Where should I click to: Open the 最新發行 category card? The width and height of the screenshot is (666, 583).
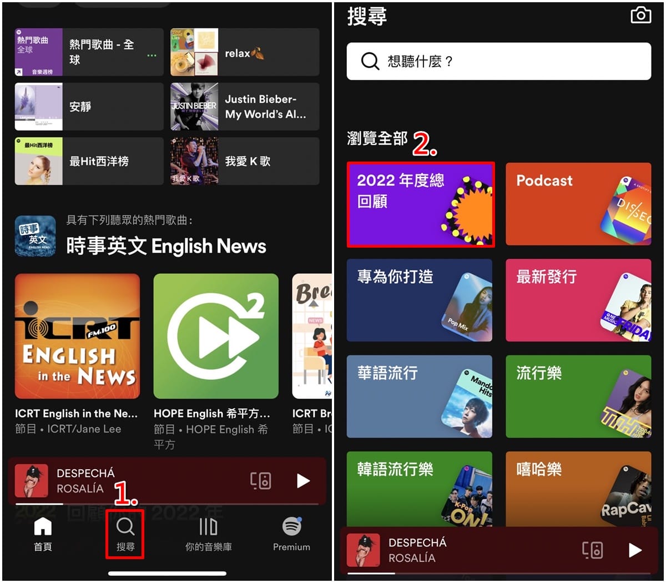click(578, 300)
